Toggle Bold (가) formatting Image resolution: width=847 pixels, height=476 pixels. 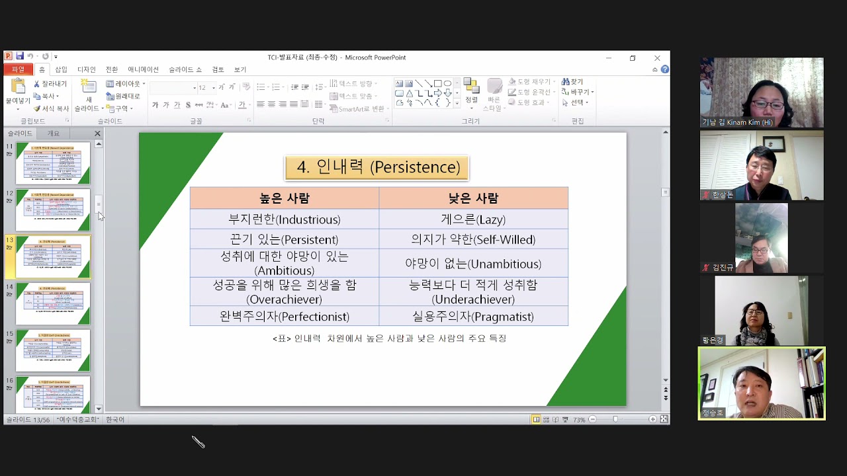[x=155, y=105]
